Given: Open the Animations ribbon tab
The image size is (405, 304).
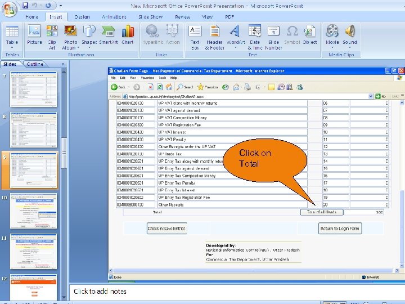Looking at the screenshot, I should [x=114, y=17].
